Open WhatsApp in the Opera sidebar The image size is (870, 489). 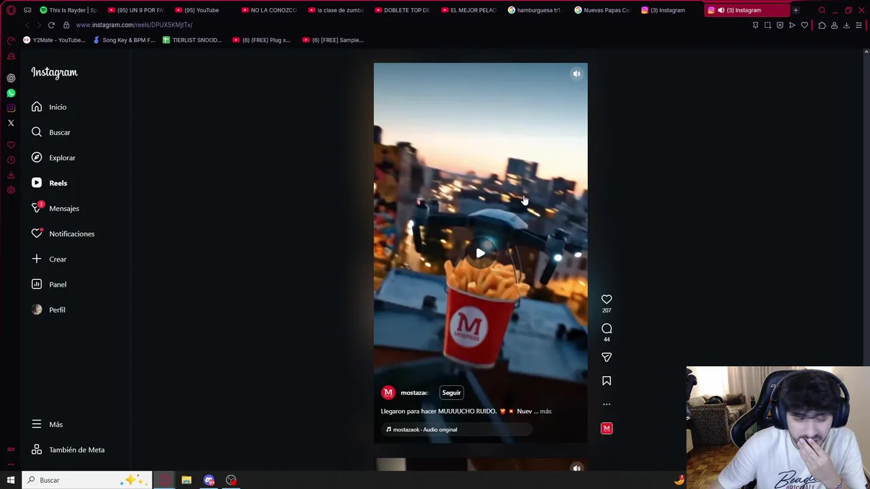click(11, 93)
